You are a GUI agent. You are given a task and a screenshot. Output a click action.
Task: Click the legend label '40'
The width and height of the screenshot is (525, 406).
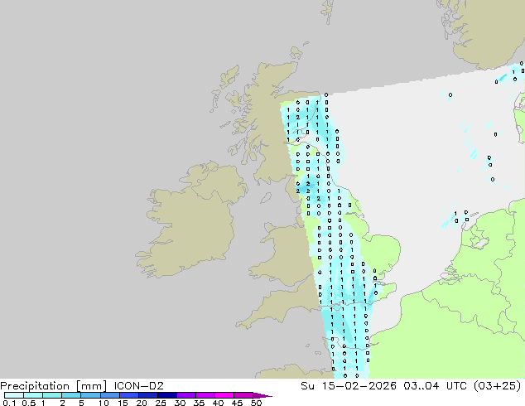point(218,403)
